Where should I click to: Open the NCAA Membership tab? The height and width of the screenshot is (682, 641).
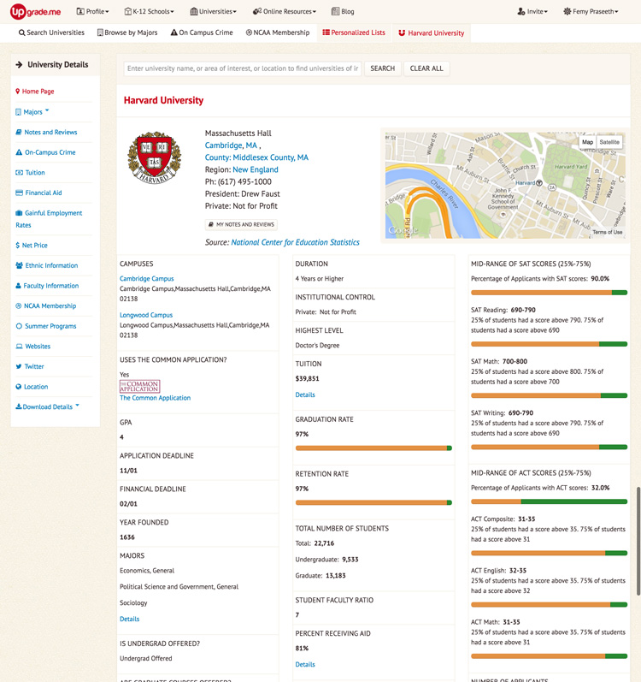coord(278,33)
